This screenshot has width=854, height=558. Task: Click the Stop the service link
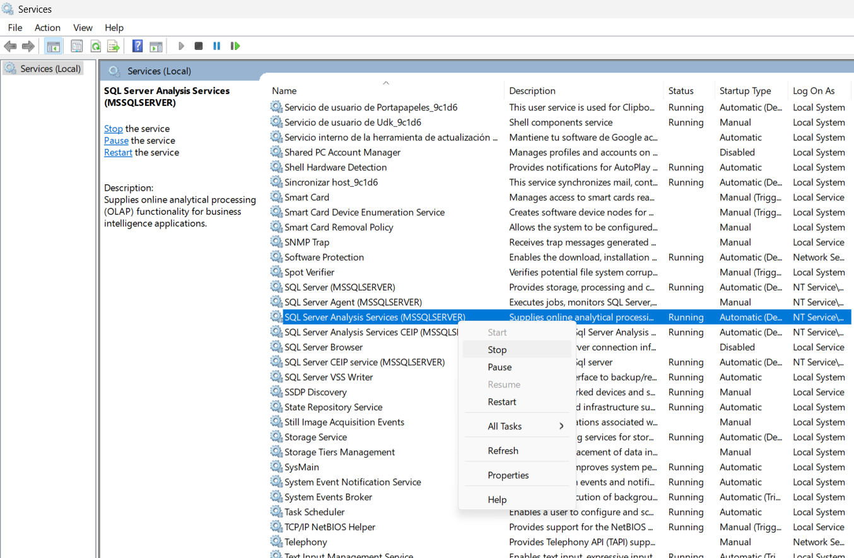[114, 129]
